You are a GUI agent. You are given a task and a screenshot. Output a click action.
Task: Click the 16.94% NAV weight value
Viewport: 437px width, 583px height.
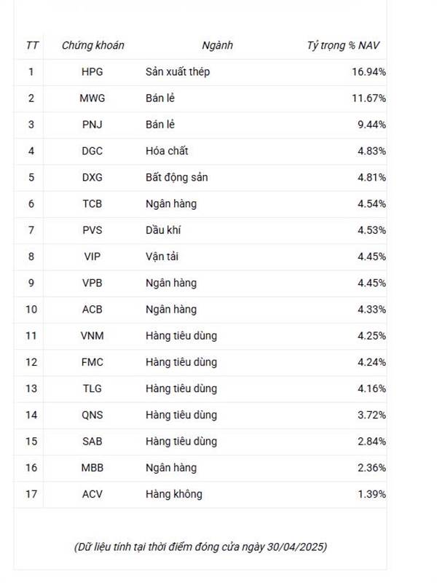coord(369,71)
